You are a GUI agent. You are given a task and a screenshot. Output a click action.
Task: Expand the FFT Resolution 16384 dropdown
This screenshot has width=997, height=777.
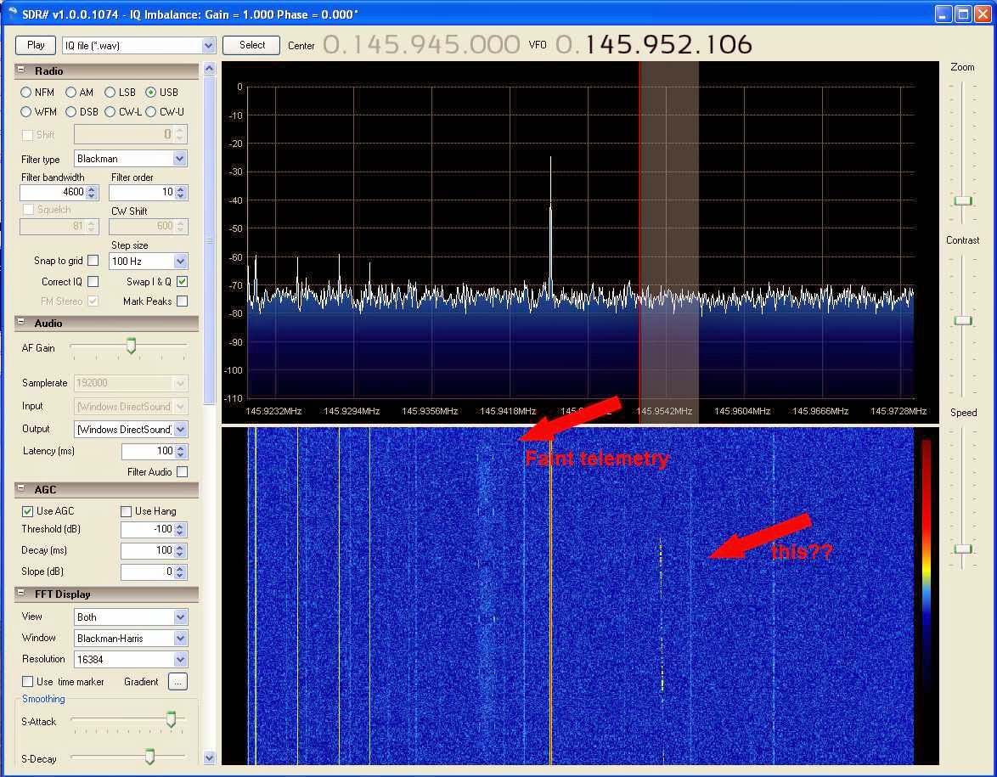[179, 660]
